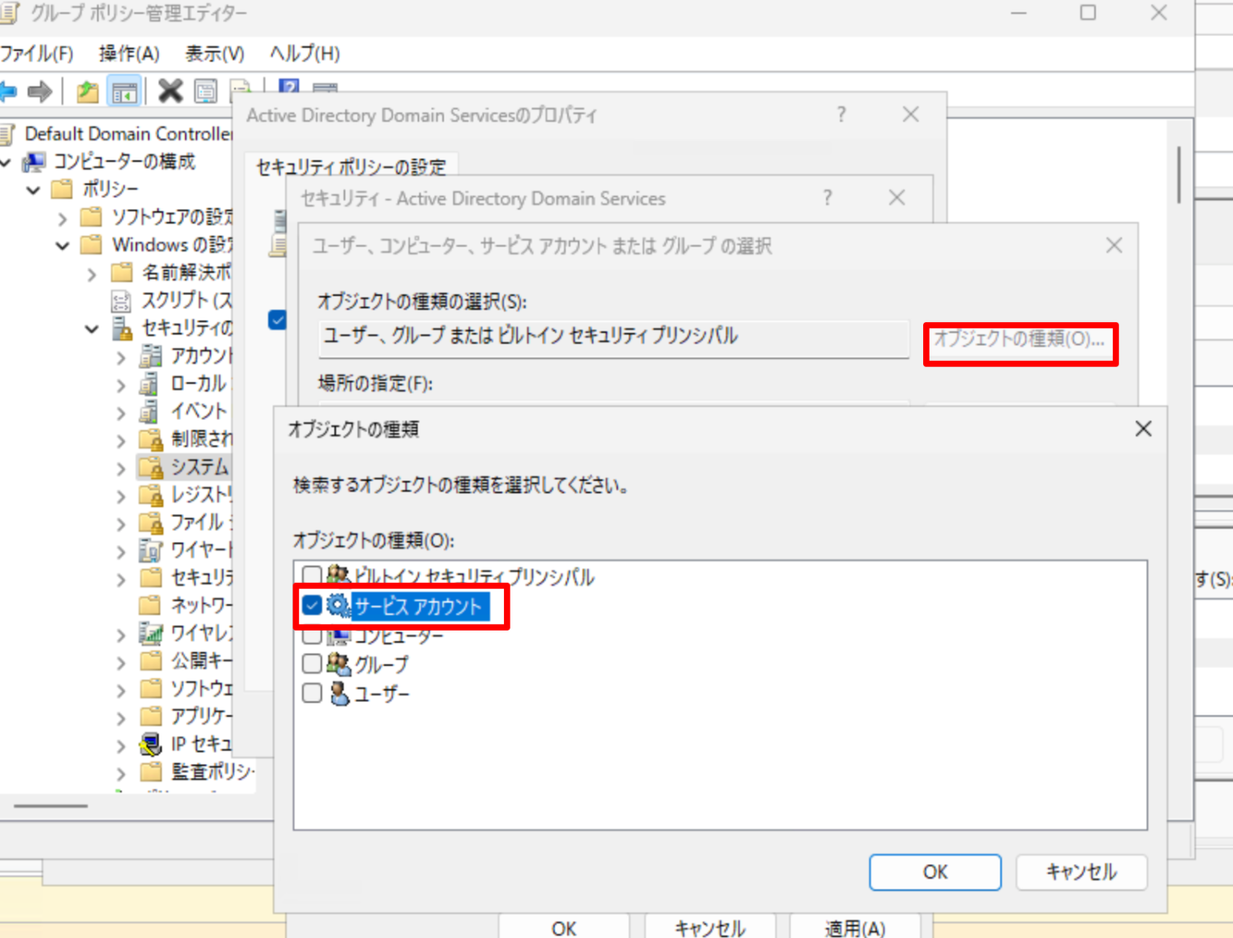Click the ワイヤード network policy icon
Screen dimensions: 1233x938
click(x=151, y=549)
